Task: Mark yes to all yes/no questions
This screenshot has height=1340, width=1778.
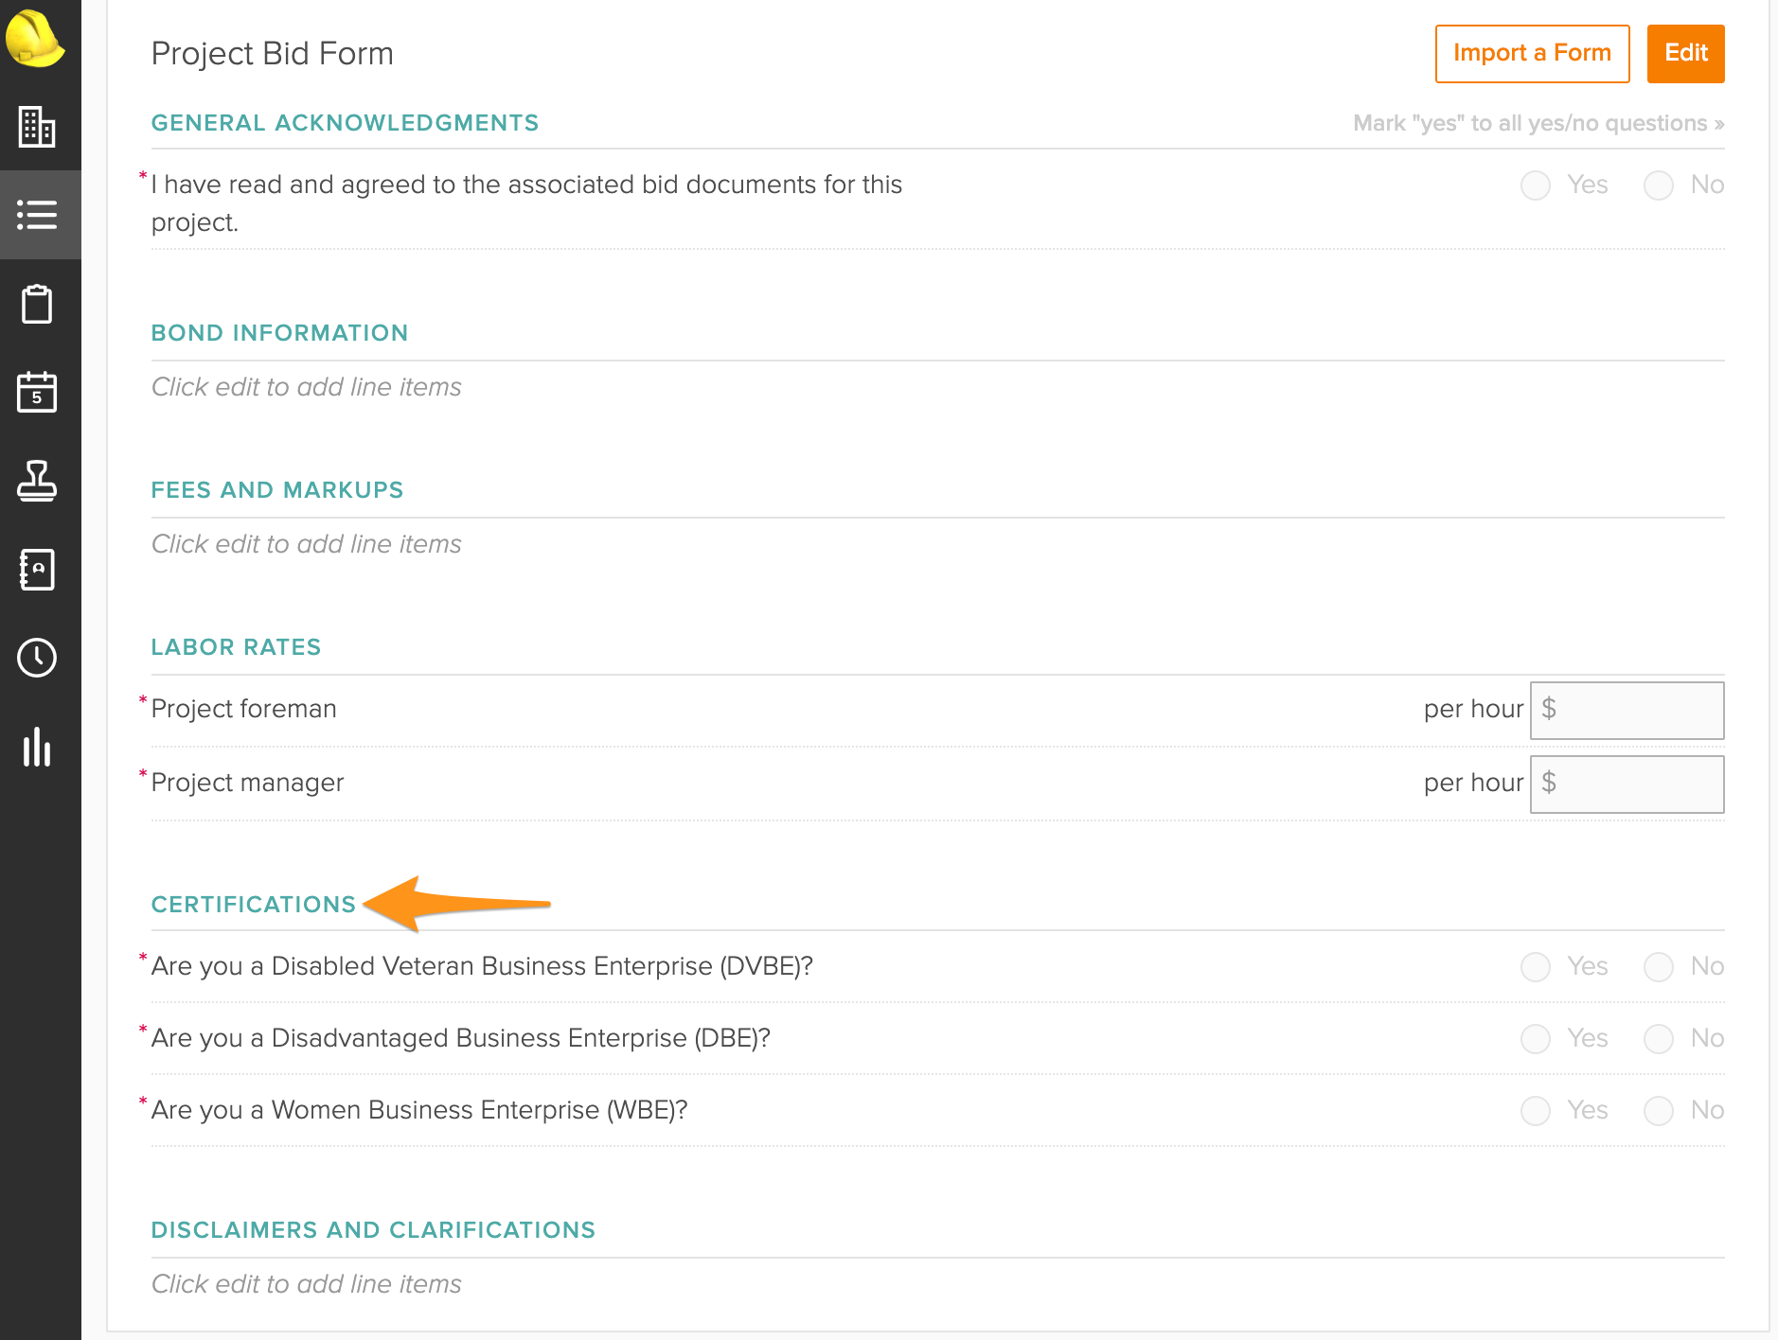Action: click(1538, 124)
